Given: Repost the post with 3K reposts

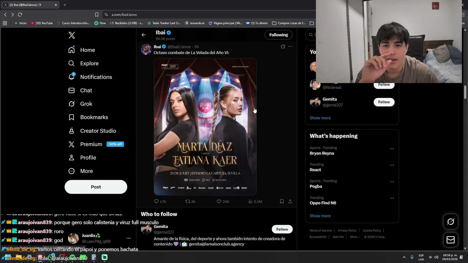Looking at the screenshot, I should coord(190,202).
